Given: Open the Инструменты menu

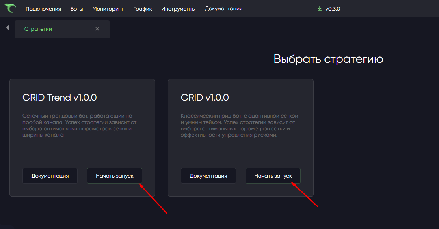Looking at the screenshot, I should tap(179, 9).
